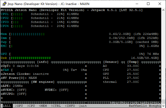Image resolution: width=166 pixels, height=108 pixels.
Task: Click the [Sensor] column header
Action: 111,62
